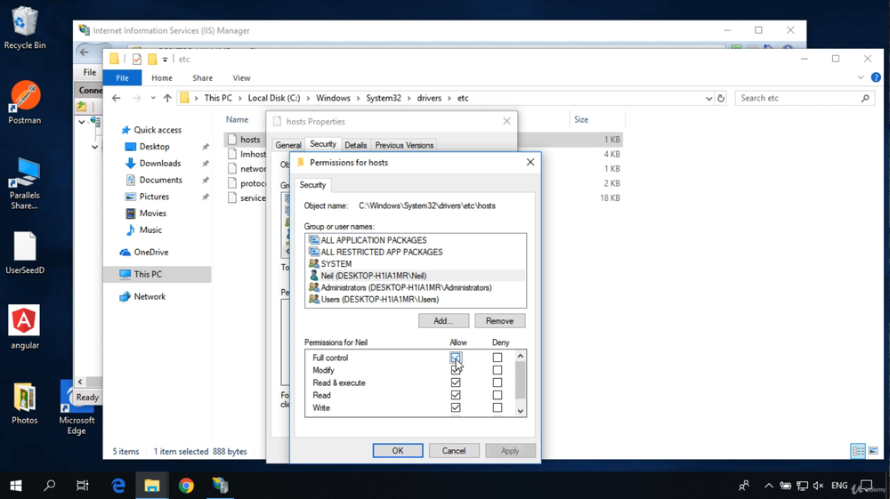This screenshot has height=499, width=890.
Task: Open the View ribbon tab
Action: 241,77
